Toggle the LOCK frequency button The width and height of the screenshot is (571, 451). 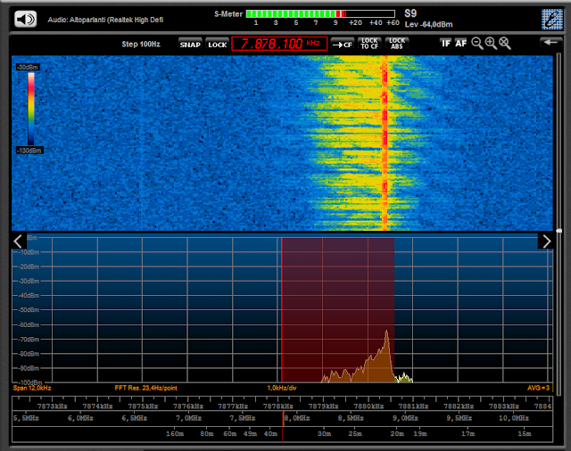[x=218, y=44]
